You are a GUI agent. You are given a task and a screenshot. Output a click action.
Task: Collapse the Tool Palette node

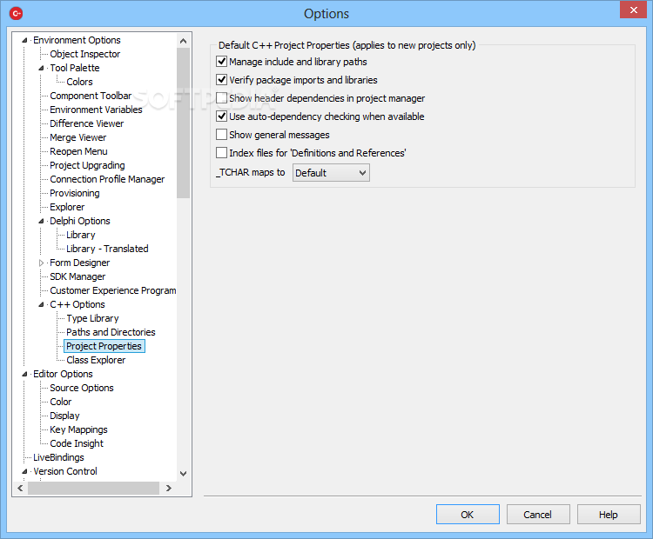click(41, 68)
